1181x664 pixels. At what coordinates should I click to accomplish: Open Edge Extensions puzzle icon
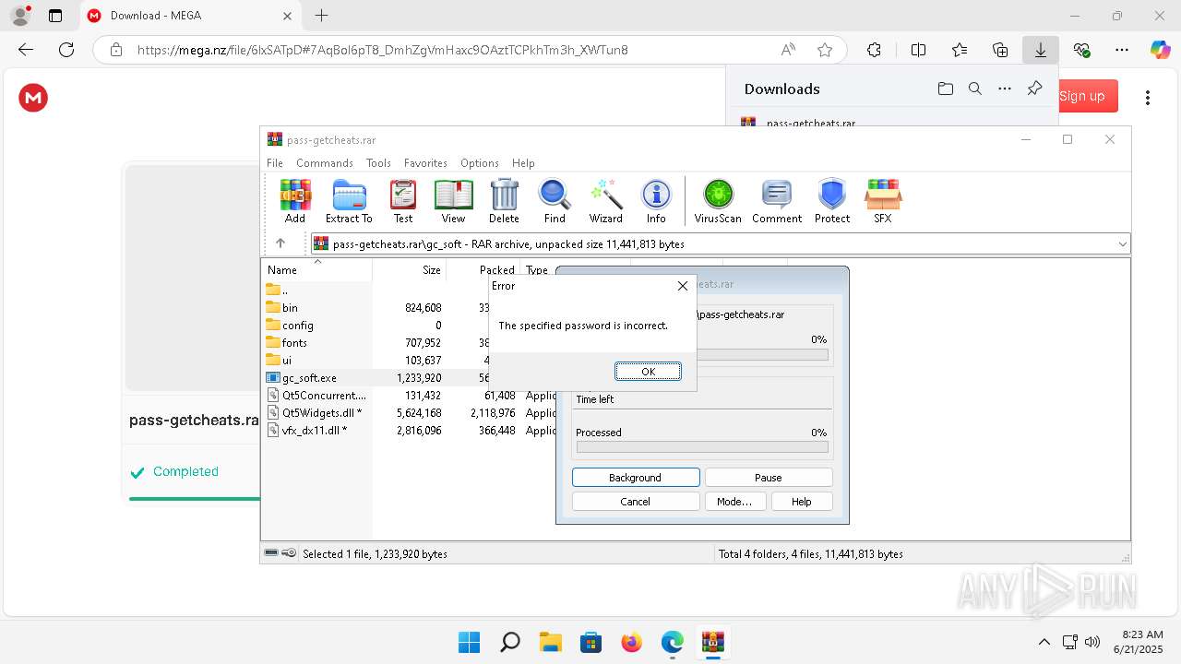[874, 50]
